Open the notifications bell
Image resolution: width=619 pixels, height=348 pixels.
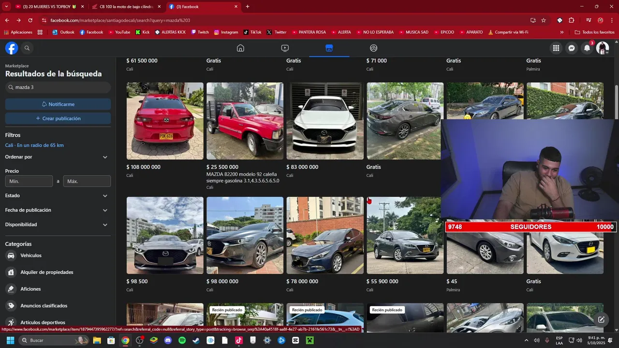587,48
